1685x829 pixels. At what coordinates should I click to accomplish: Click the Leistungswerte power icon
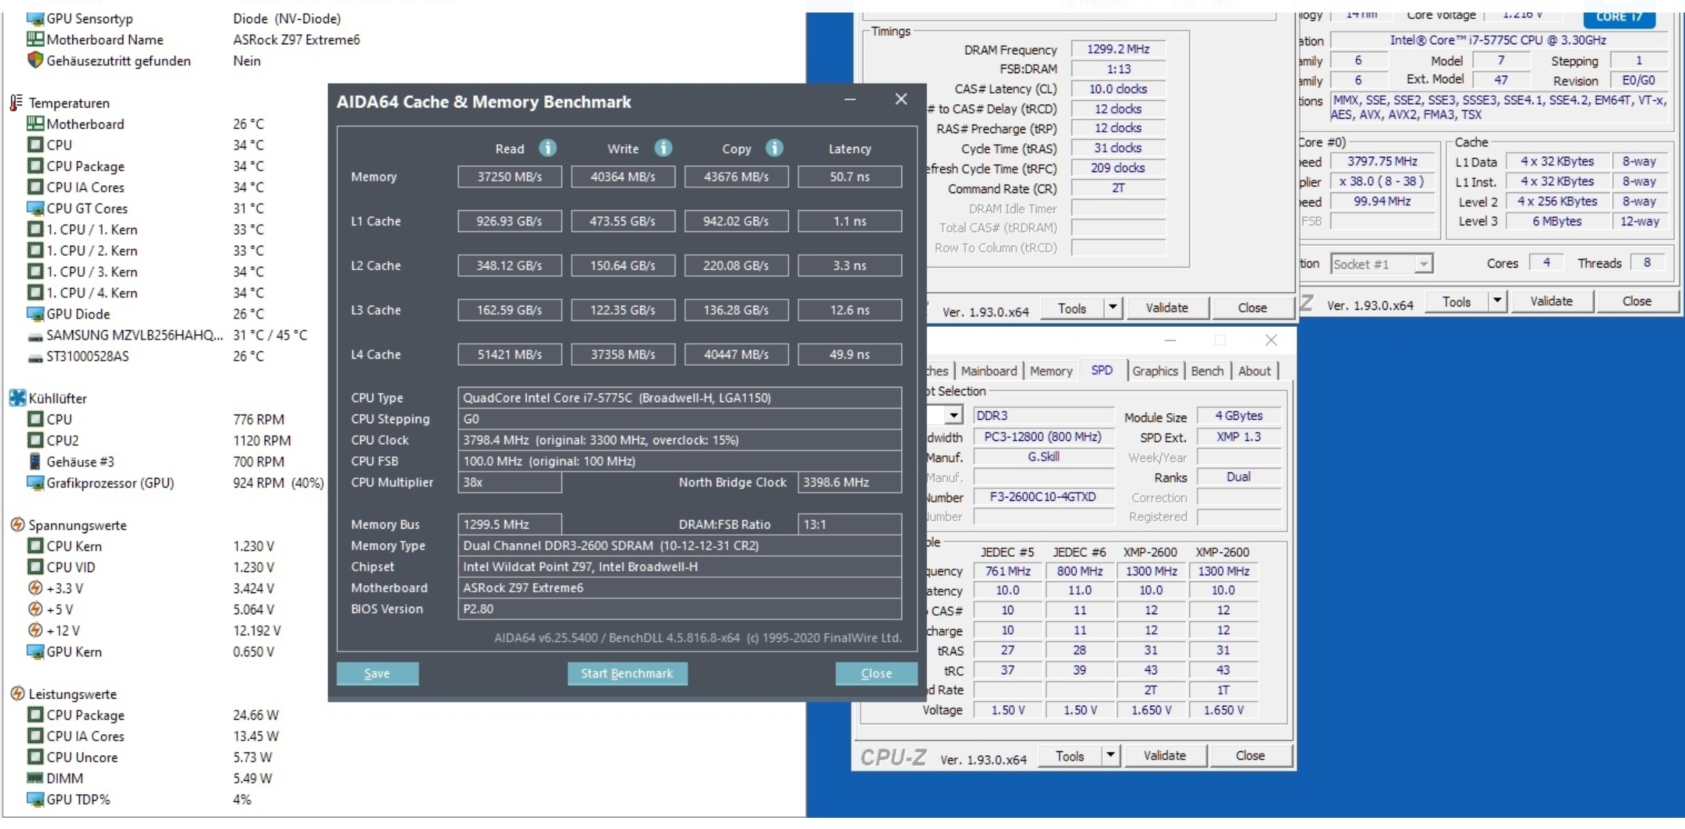pyautogui.click(x=17, y=693)
